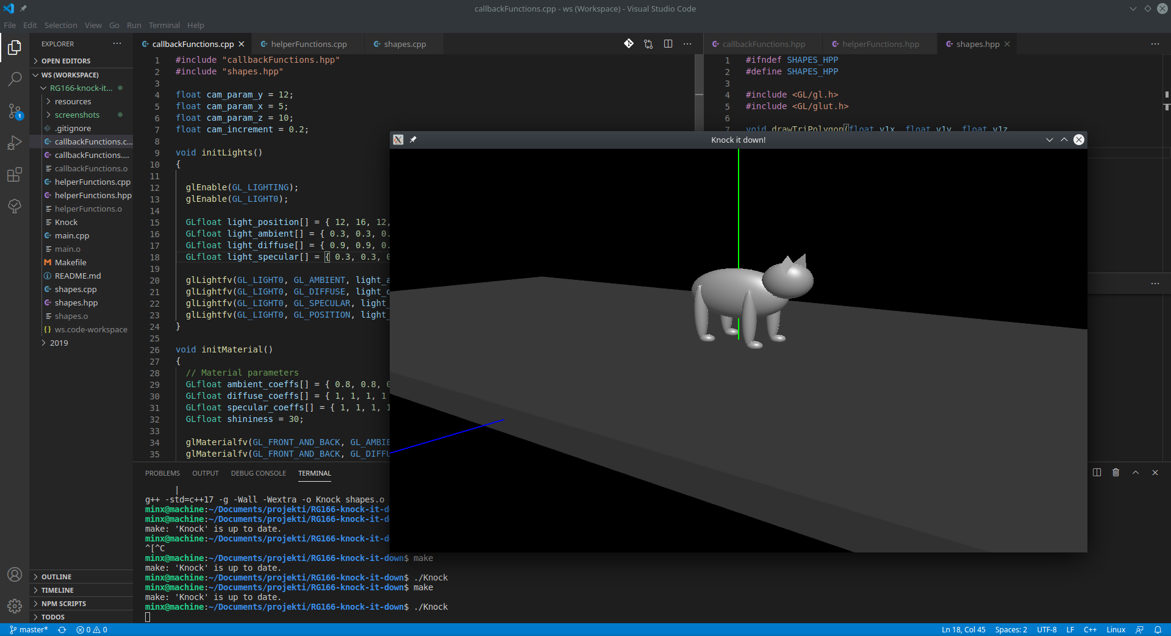Change file encoding via UTF-8

[1047, 630]
